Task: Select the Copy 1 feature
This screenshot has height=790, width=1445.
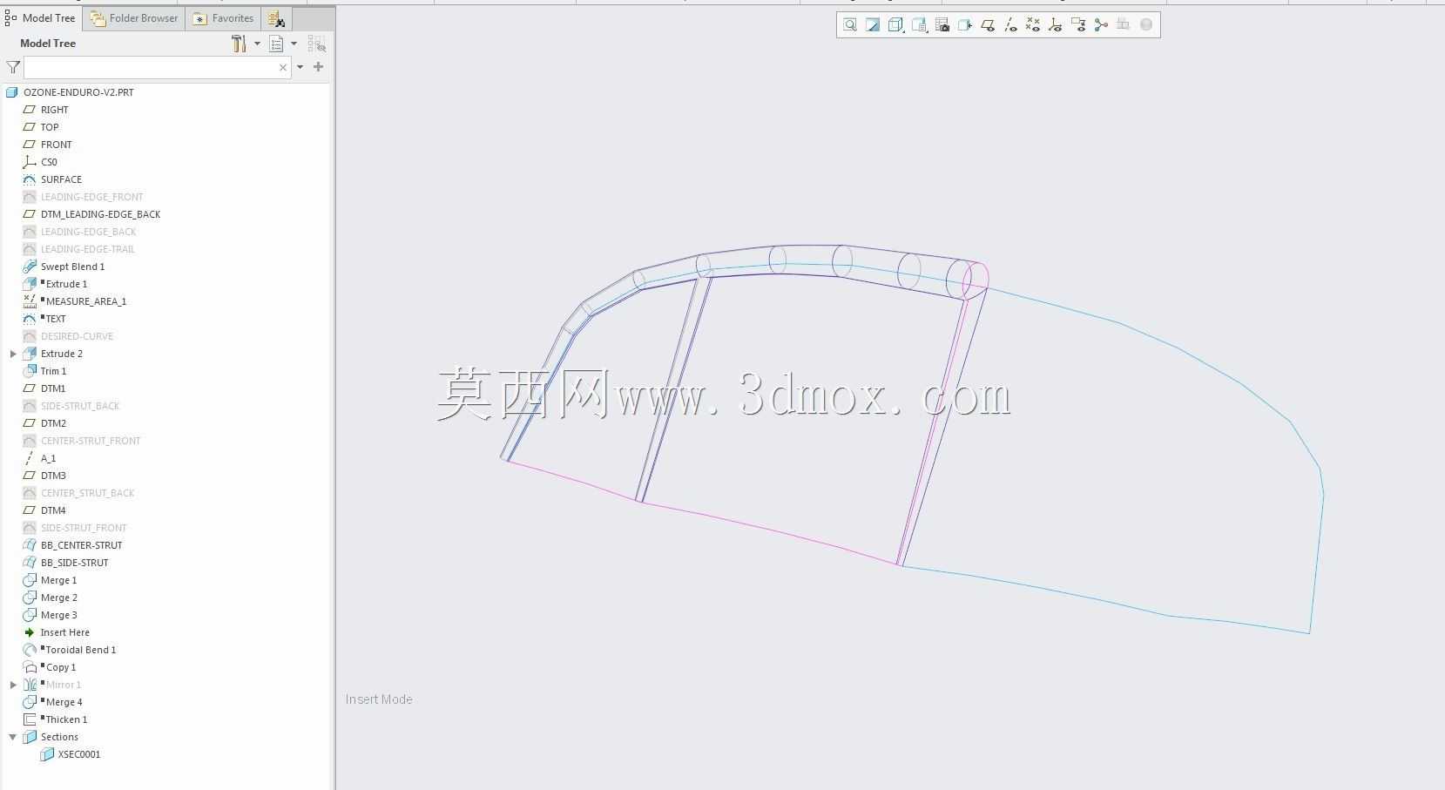Action: point(60,667)
